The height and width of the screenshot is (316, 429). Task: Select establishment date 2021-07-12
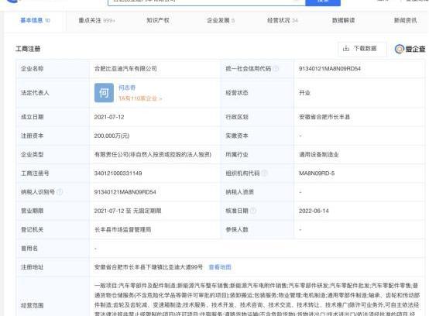click(x=109, y=117)
